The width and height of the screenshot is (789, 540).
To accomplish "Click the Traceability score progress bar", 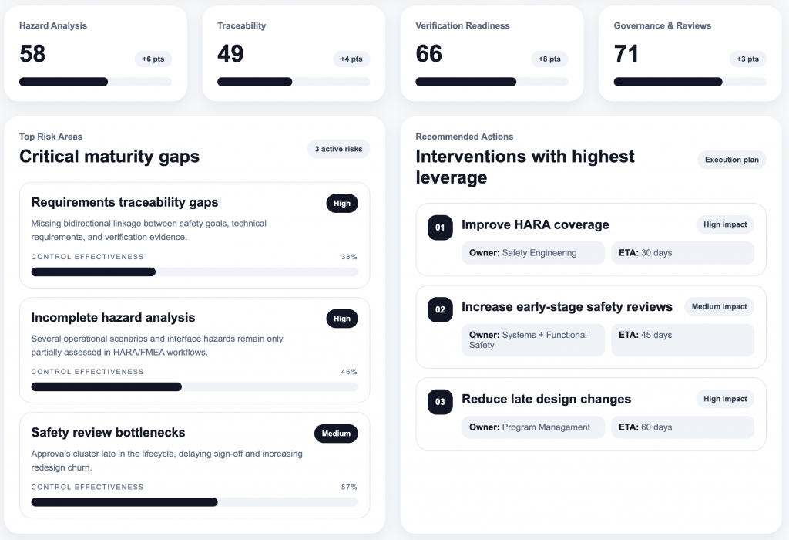I will point(293,82).
